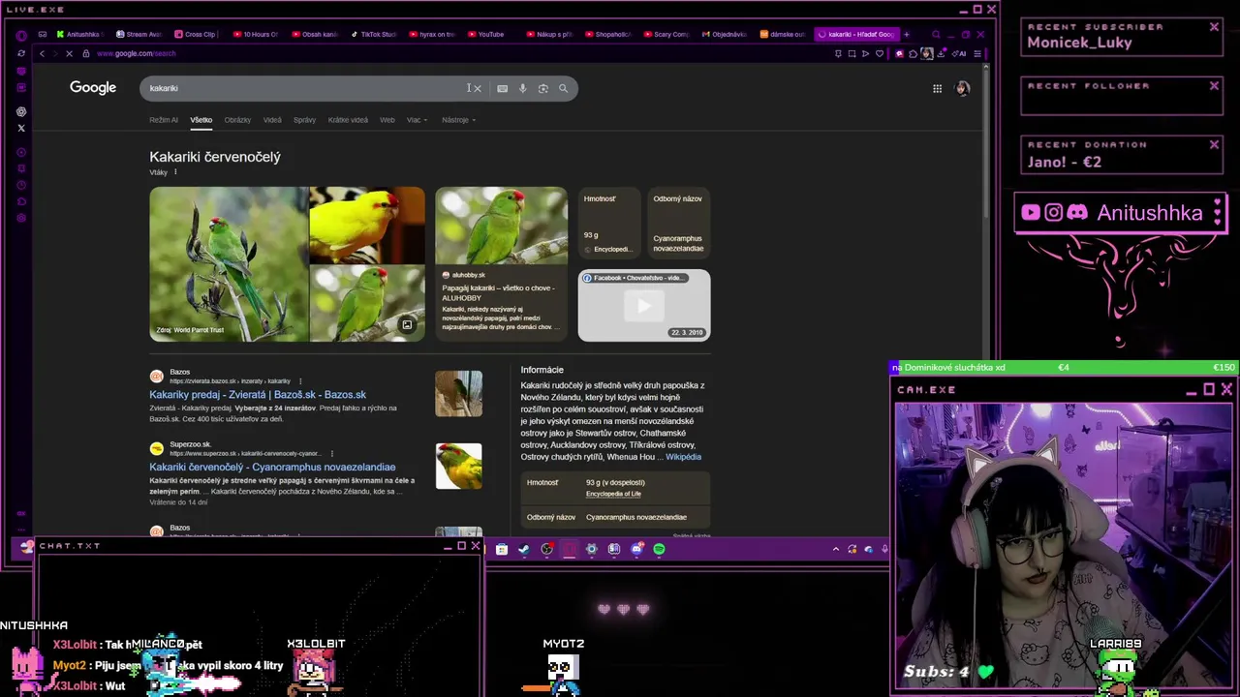Open the Google account avatar
This screenshot has width=1240, height=697.
(962, 88)
